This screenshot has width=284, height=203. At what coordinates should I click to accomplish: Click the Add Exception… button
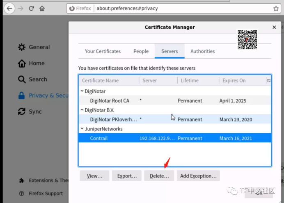[x=198, y=176]
